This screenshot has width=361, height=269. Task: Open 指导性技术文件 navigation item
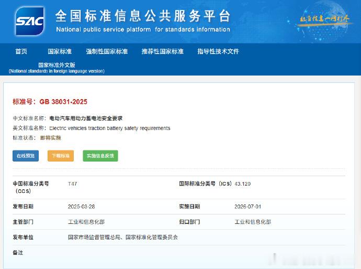[x=218, y=51]
